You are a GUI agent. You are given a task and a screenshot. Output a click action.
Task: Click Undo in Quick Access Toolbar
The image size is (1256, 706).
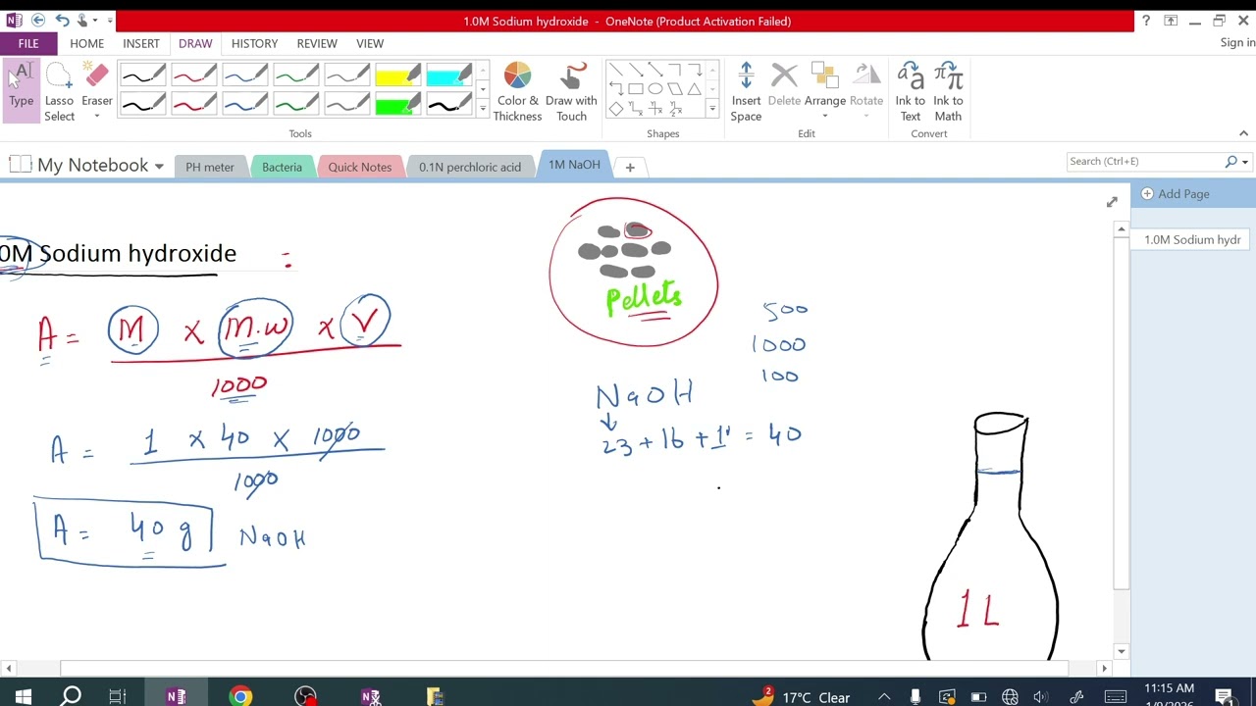tap(62, 21)
